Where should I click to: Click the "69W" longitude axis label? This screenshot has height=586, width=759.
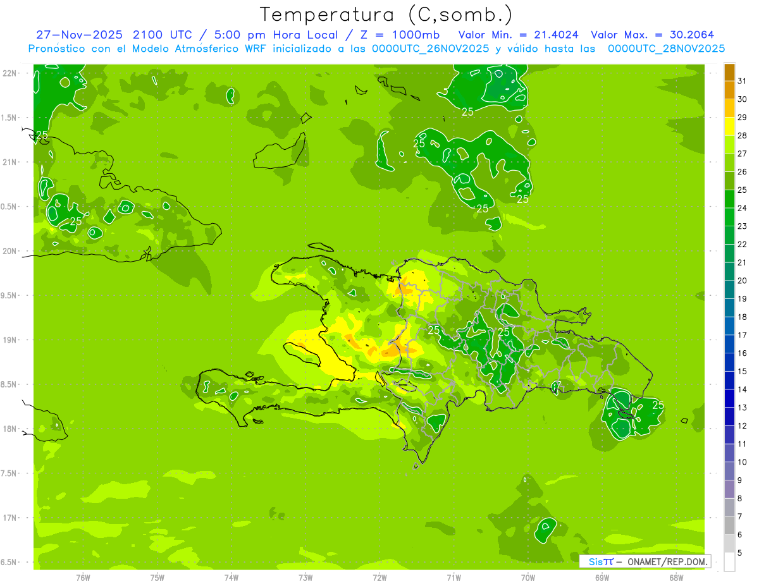(x=602, y=578)
